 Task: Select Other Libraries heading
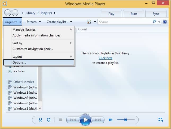pos(24,82)
